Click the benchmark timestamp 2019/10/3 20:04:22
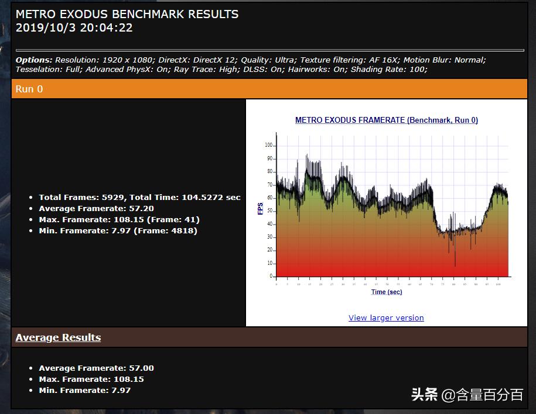536x414 pixels. click(x=74, y=27)
